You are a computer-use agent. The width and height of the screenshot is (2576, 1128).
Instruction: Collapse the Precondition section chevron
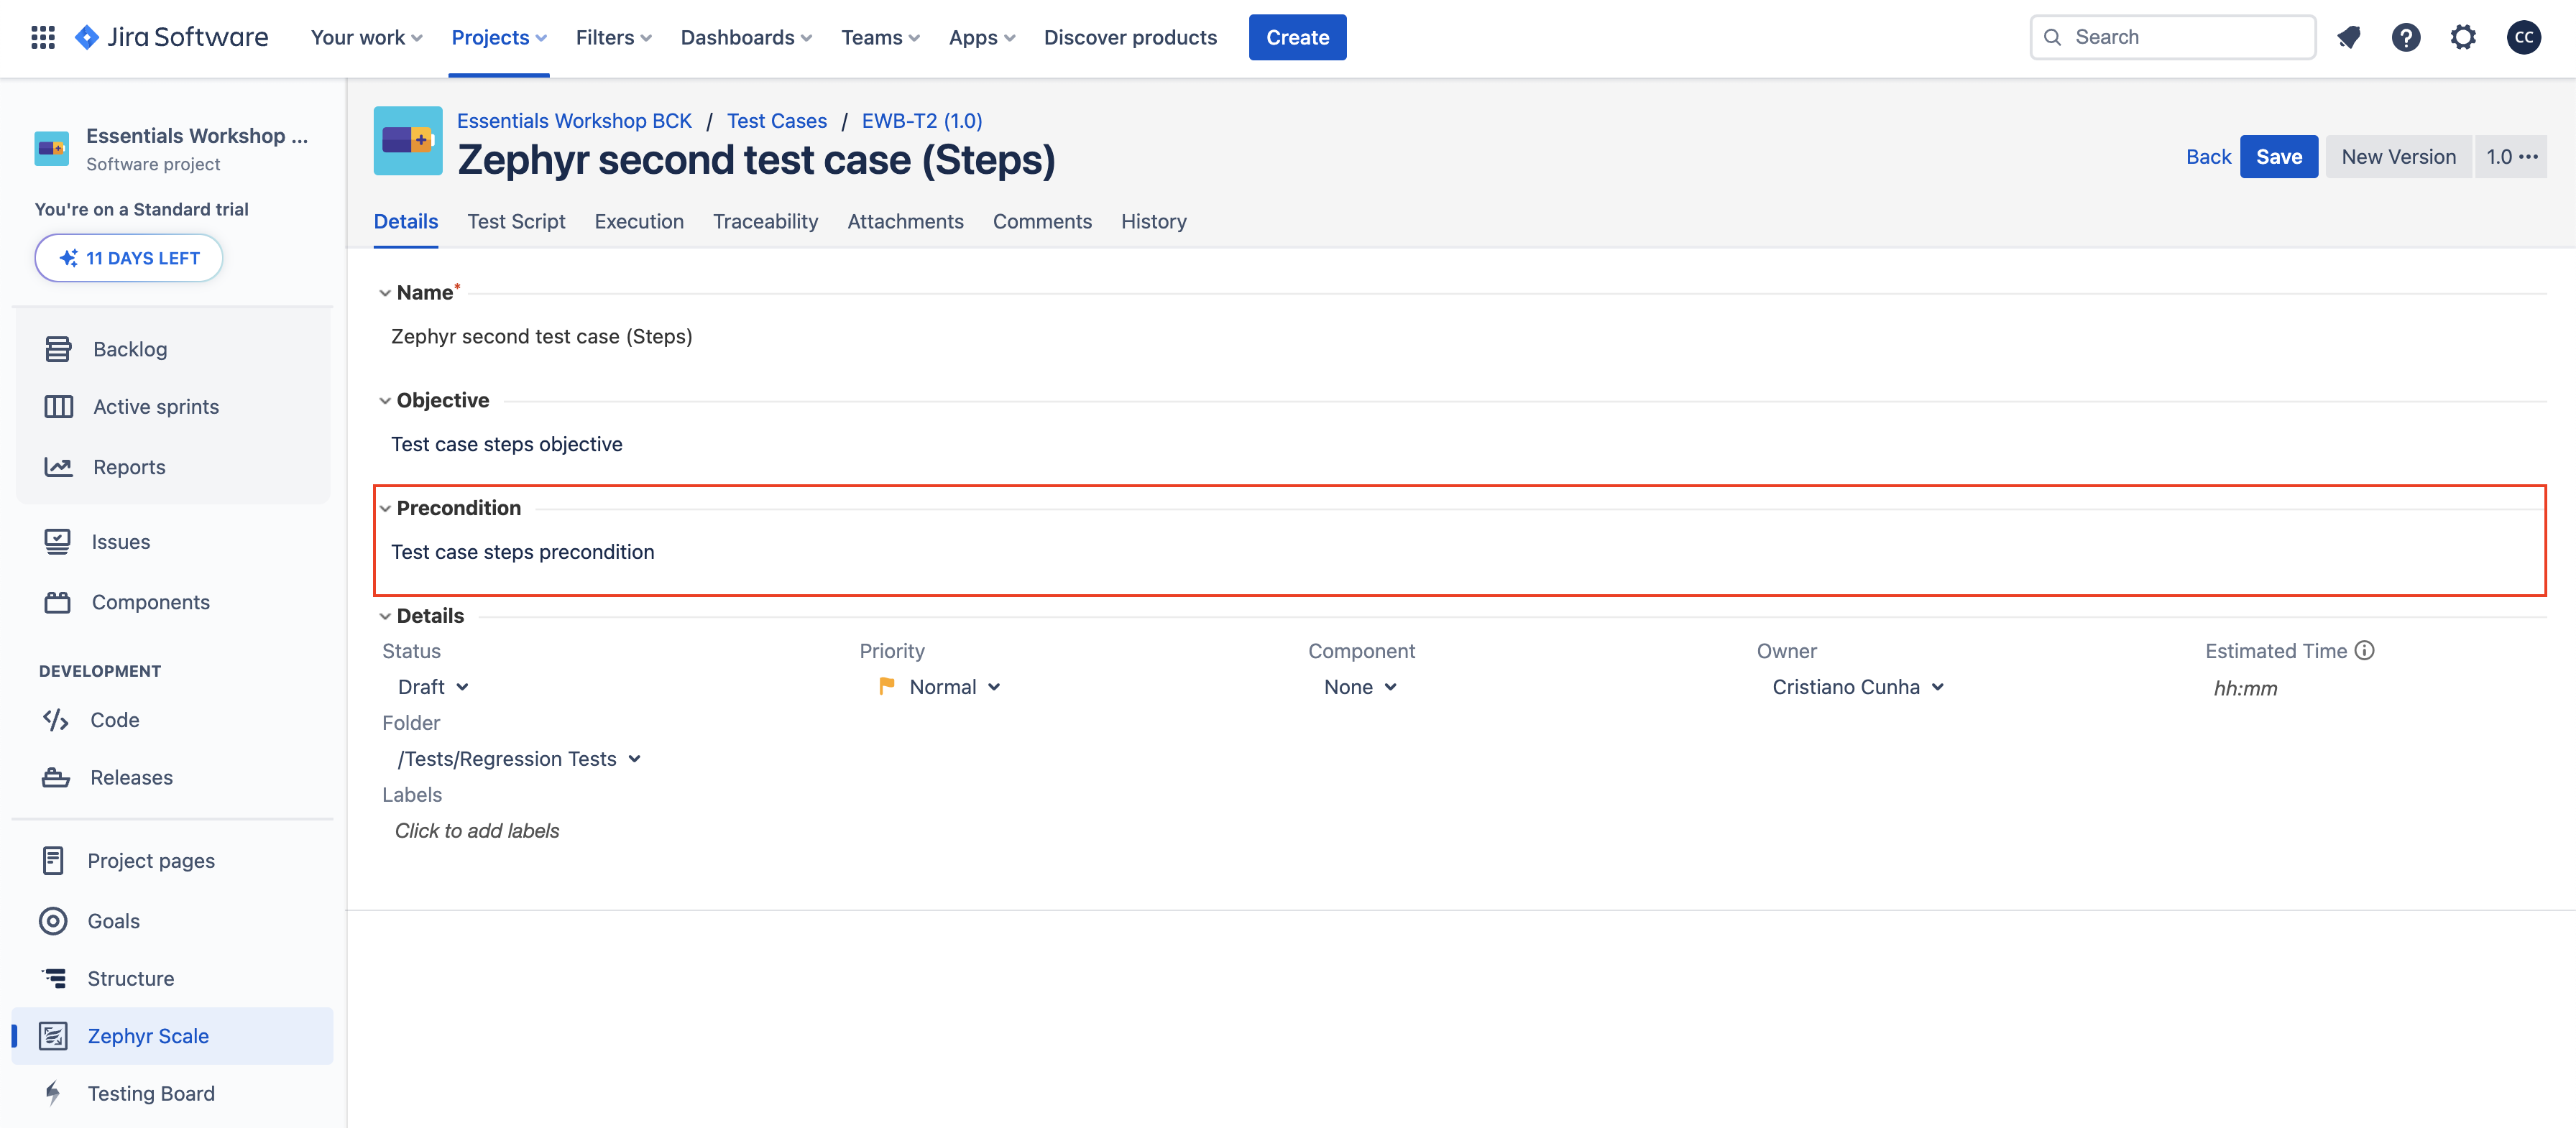385,509
